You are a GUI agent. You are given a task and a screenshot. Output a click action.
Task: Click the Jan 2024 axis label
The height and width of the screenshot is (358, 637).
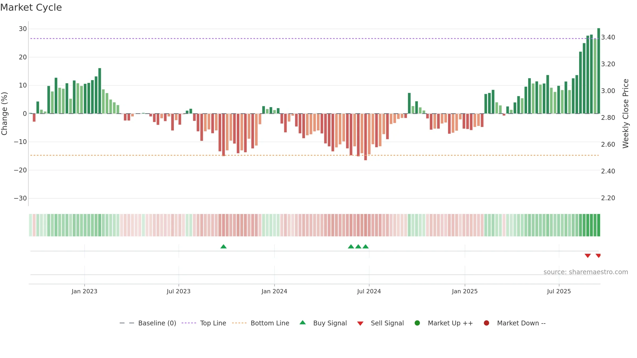[x=274, y=291]
